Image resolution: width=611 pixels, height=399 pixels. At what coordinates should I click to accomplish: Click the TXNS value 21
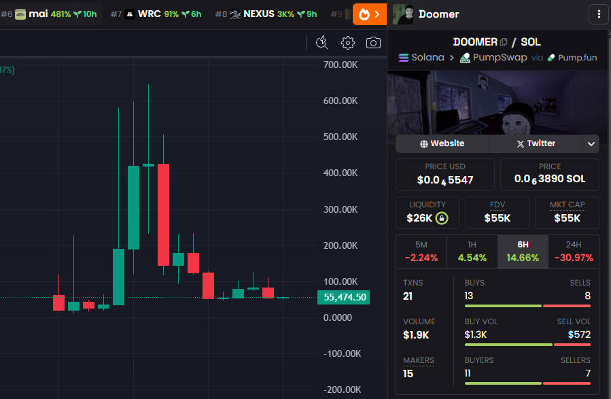pyautogui.click(x=408, y=296)
